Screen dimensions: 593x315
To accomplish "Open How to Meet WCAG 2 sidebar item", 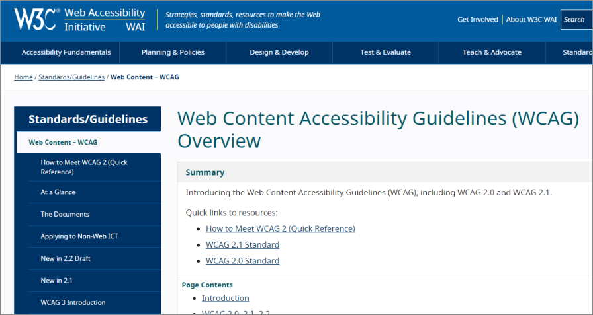I will point(95,167).
